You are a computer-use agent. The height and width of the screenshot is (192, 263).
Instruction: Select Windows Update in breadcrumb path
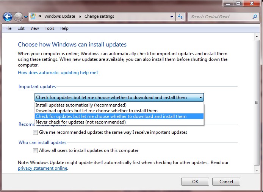tap(60, 16)
